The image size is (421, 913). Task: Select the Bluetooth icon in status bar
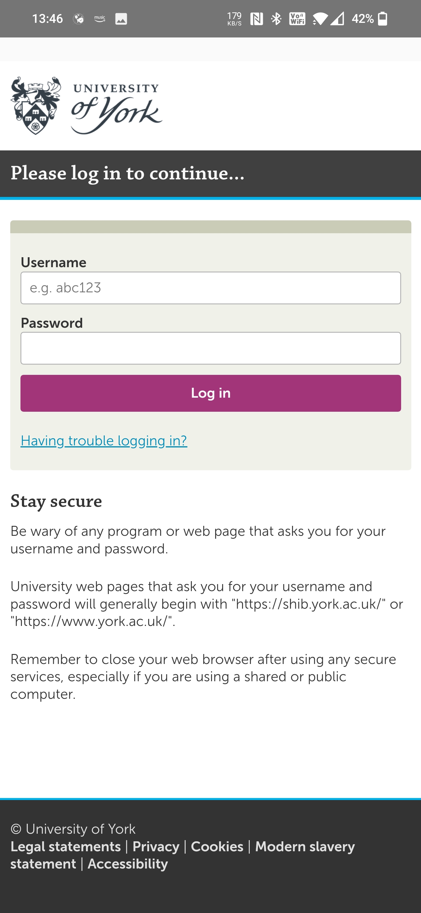tap(276, 18)
